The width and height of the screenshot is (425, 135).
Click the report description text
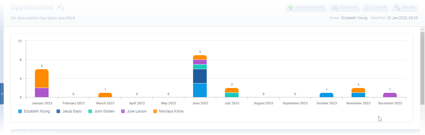(x=43, y=18)
